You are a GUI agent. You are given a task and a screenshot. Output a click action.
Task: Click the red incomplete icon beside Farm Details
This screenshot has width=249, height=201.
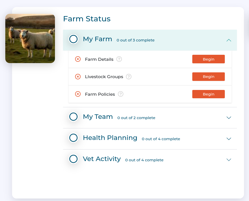pyautogui.click(x=78, y=59)
